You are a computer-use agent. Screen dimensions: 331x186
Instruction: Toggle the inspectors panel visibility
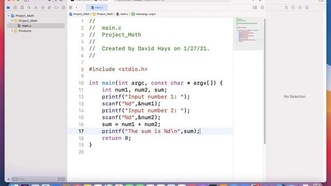[x=321, y=1]
